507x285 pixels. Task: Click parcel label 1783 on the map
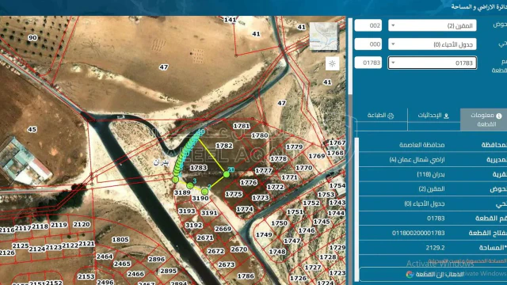click(x=199, y=168)
